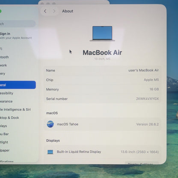
Task: Click the Chip row label
Action: [50, 80]
